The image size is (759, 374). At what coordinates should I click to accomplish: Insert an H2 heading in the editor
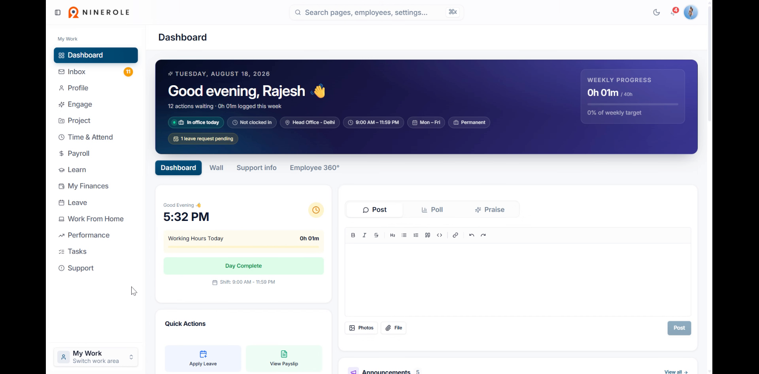click(393, 235)
